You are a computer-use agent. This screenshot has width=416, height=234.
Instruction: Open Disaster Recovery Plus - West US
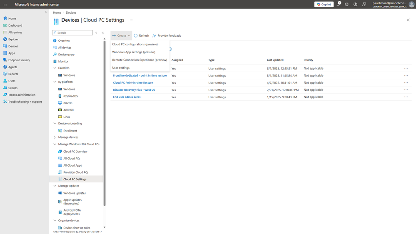click(x=134, y=90)
